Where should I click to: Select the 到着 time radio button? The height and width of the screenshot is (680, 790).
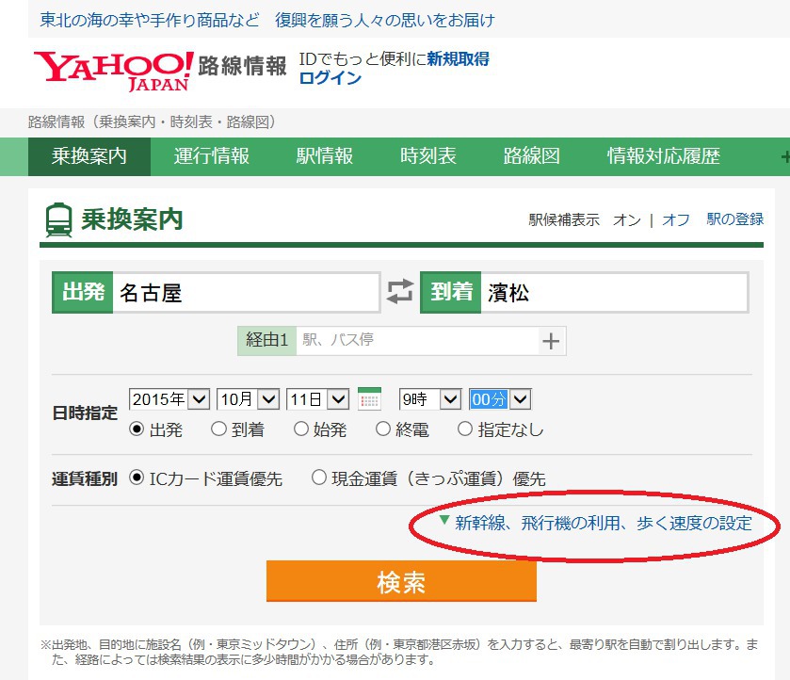(x=218, y=429)
